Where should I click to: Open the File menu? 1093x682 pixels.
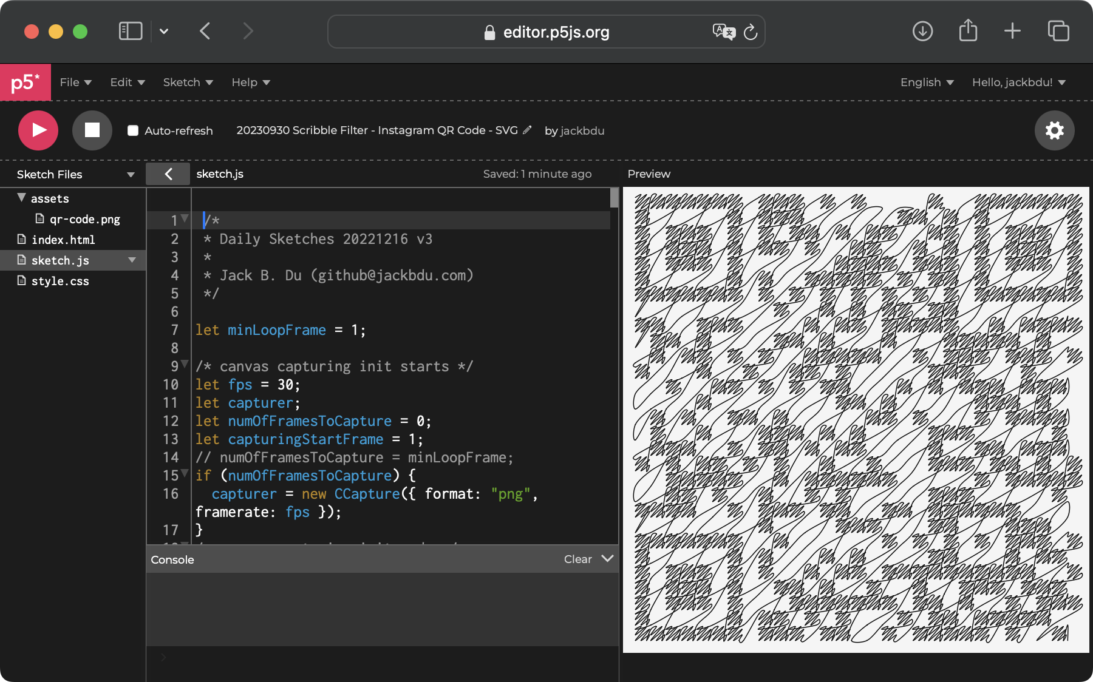point(75,83)
